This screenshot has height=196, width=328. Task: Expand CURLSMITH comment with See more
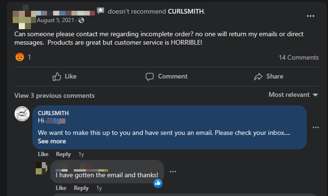click(x=52, y=141)
